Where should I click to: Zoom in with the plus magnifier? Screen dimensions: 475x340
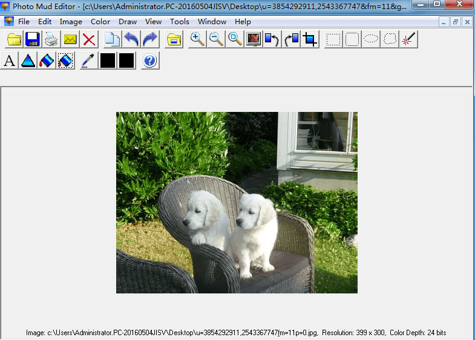tap(197, 40)
